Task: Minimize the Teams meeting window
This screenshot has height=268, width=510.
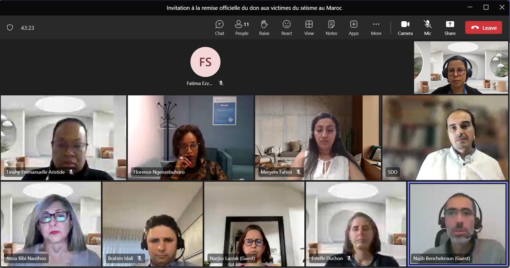Action: [x=470, y=7]
